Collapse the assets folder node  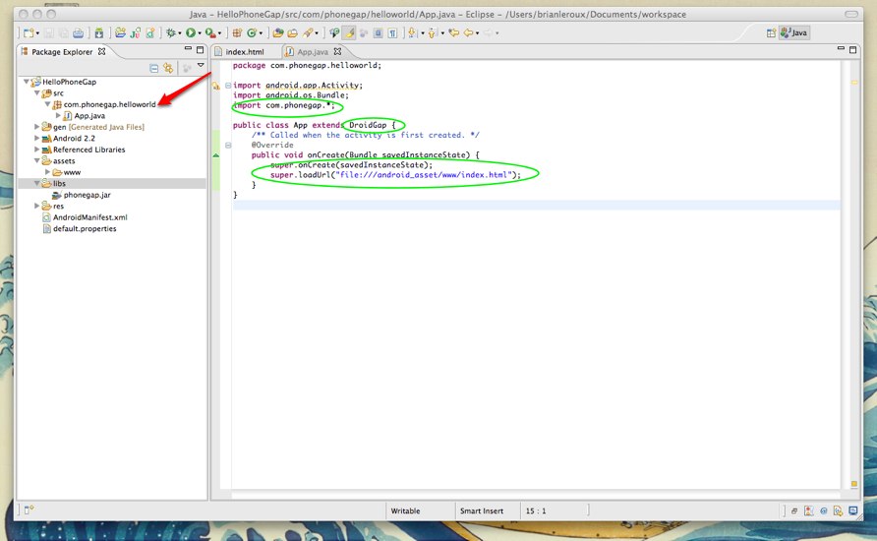37,160
